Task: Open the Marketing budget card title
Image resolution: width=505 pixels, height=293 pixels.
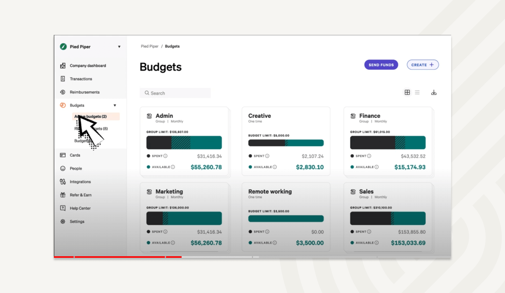Action: coord(169,192)
